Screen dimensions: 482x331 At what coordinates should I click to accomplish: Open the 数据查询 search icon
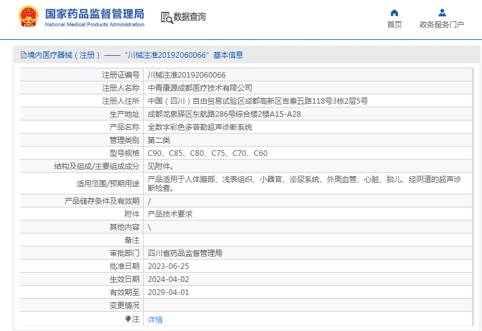167,17
